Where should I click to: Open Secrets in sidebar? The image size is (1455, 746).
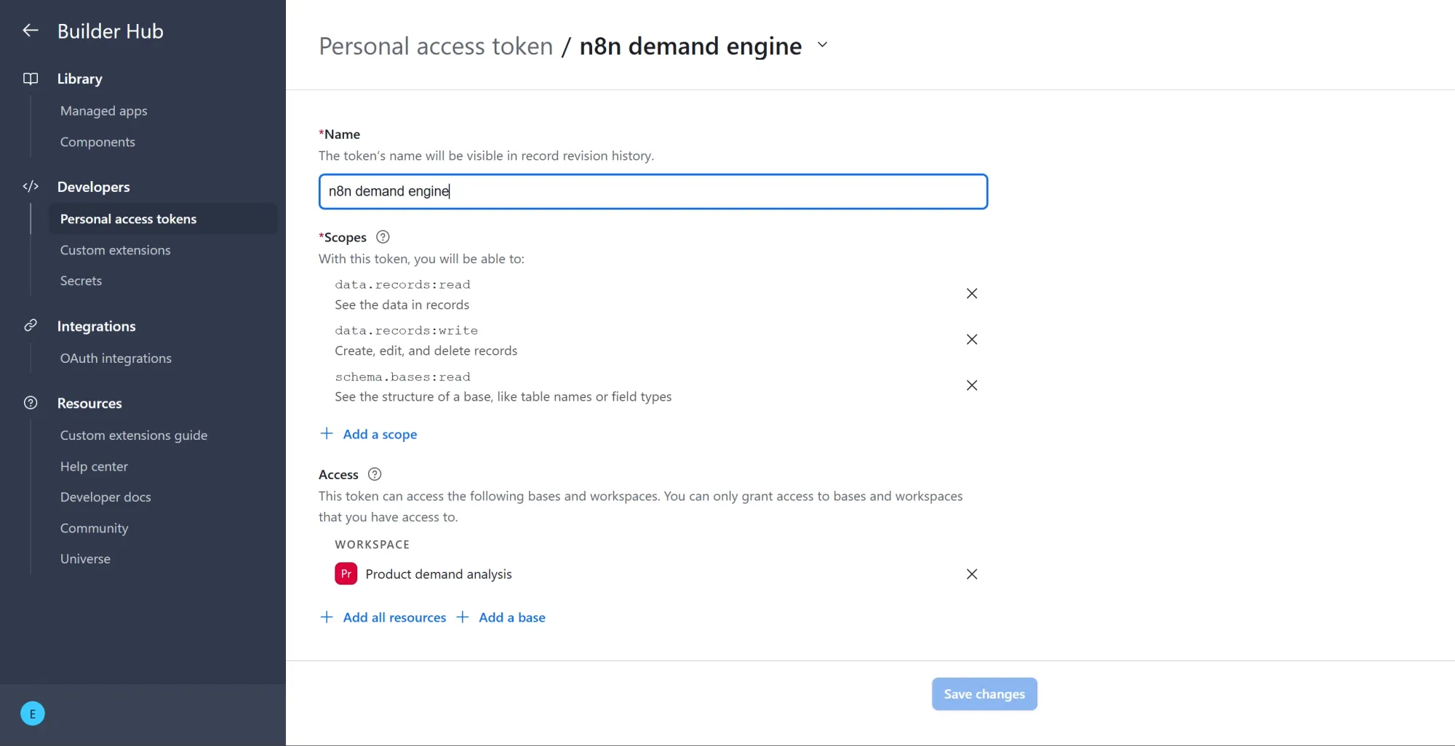(x=81, y=281)
